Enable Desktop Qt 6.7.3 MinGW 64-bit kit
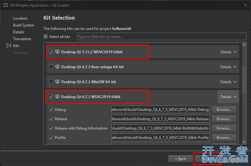The image size is (251, 166). point(51,82)
